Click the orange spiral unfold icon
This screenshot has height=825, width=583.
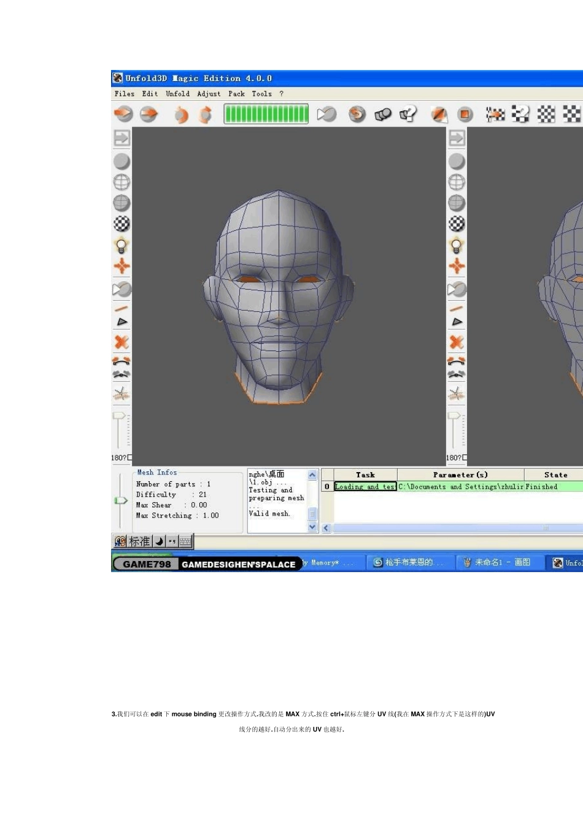[357, 114]
